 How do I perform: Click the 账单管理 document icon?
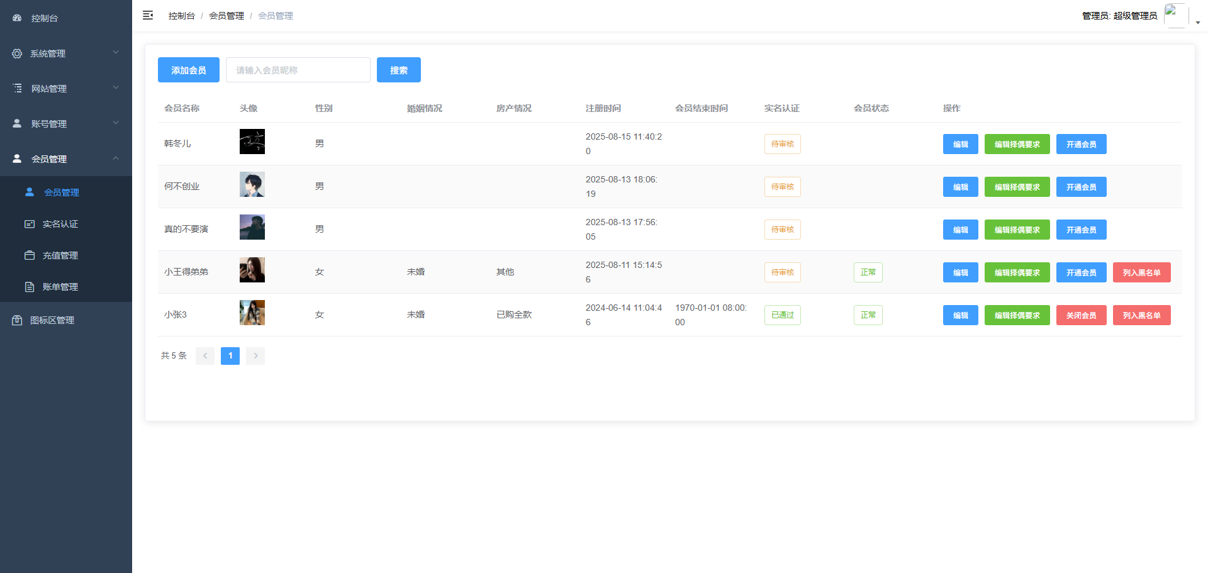coord(30,287)
